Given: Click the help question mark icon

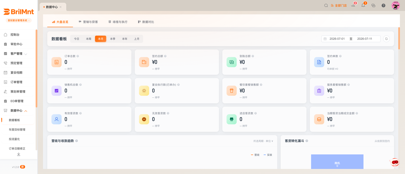Looking at the screenshot, I should 384,6.
